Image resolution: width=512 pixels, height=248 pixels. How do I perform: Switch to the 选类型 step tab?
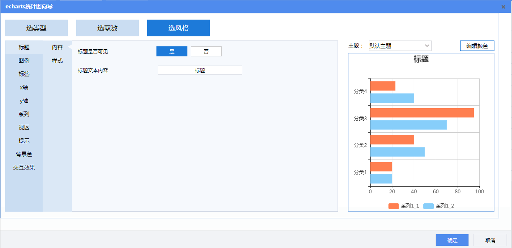point(36,28)
